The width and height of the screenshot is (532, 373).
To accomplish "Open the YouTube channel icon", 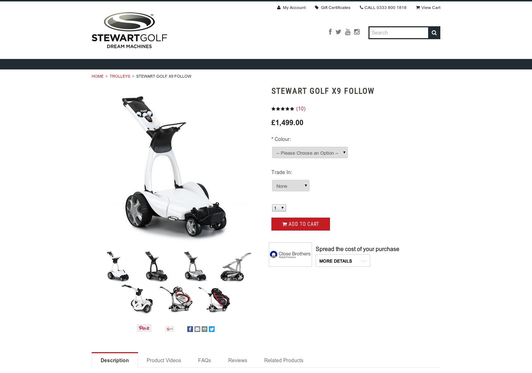I will (x=348, y=32).
